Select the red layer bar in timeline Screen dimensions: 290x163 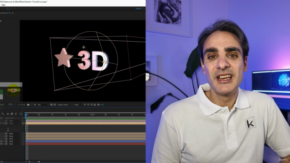coord(86,144)
